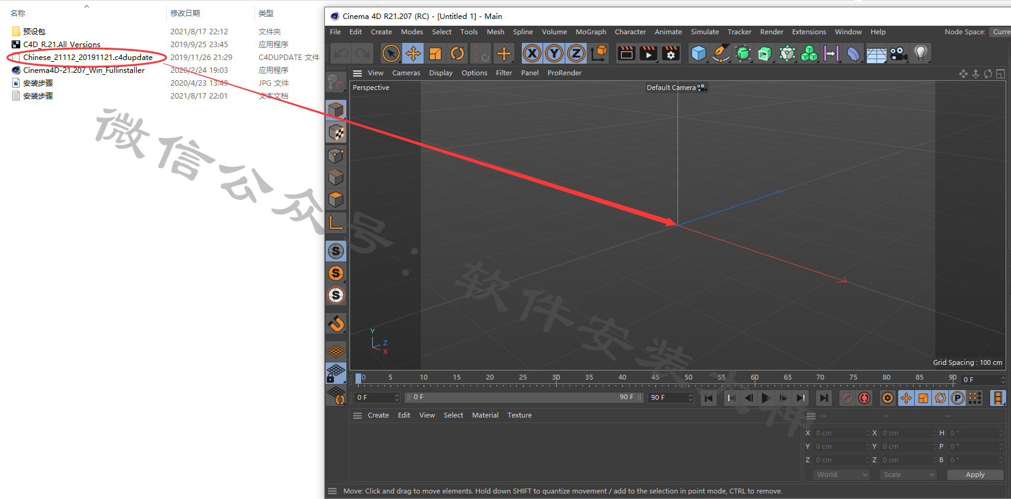The width and height of the screenshot is (1011, 499).
Task: Toggle the Y axis lock
Action: coord(554,54)
